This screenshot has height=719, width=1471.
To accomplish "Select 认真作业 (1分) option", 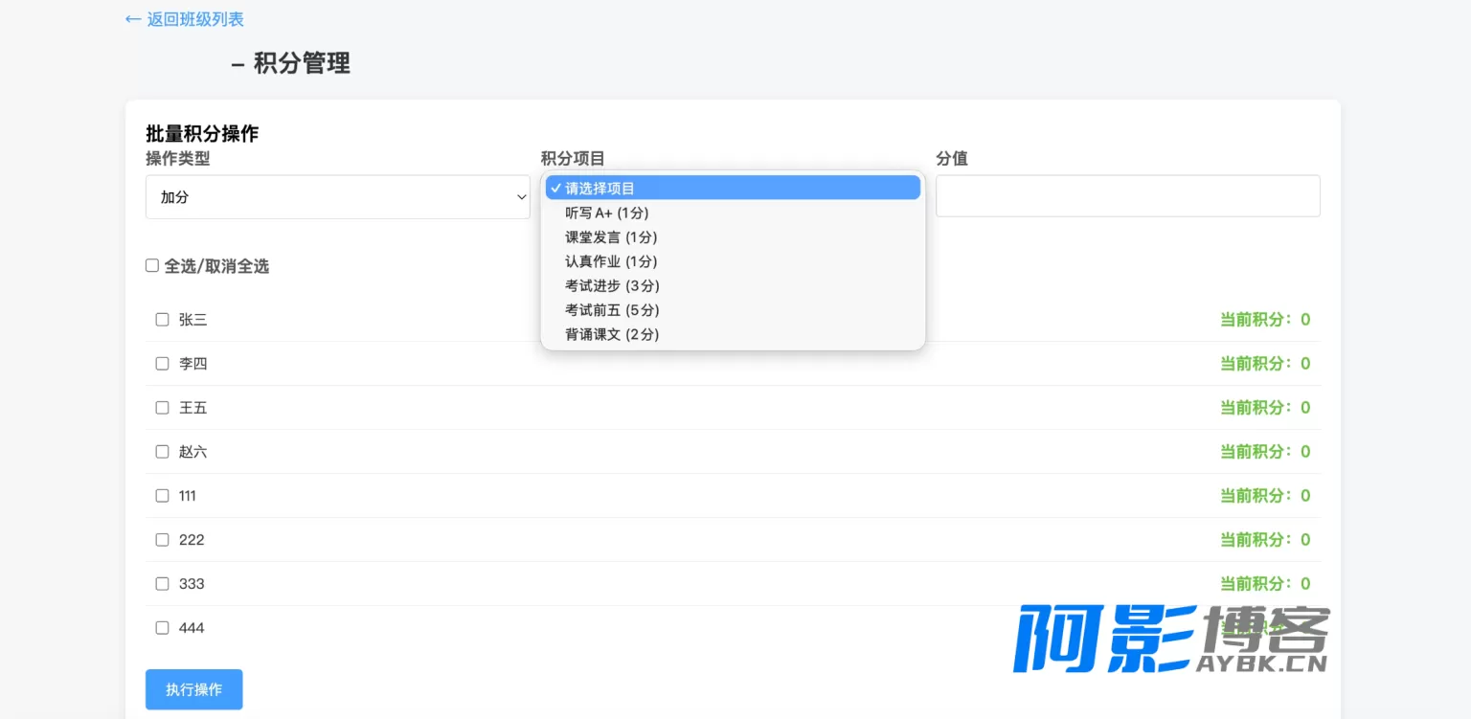I will click(x=733, y=261).
